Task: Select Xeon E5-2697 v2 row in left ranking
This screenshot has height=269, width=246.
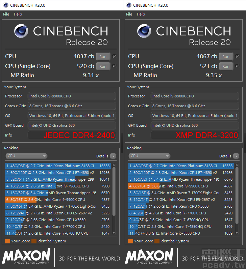Action: (58, 213)
